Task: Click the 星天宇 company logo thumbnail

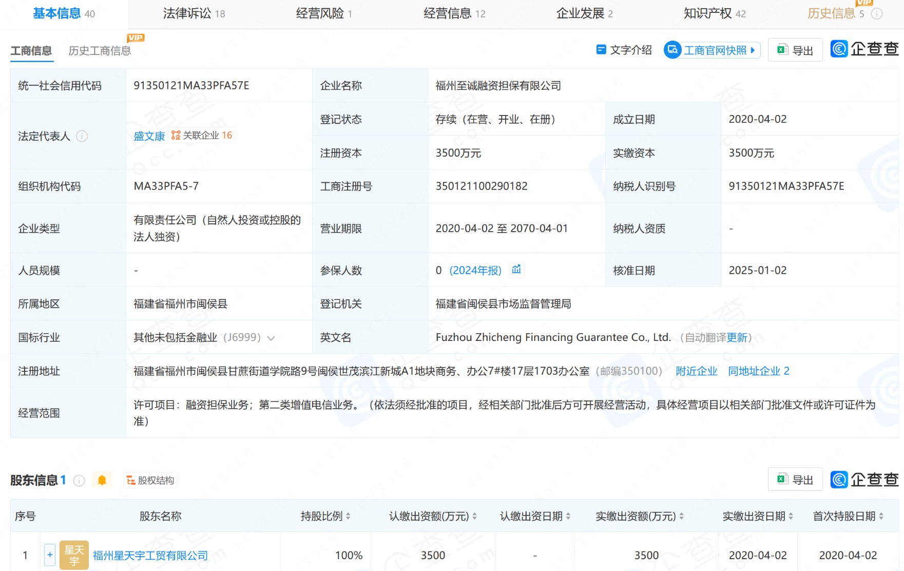Action: pos(74,555)
